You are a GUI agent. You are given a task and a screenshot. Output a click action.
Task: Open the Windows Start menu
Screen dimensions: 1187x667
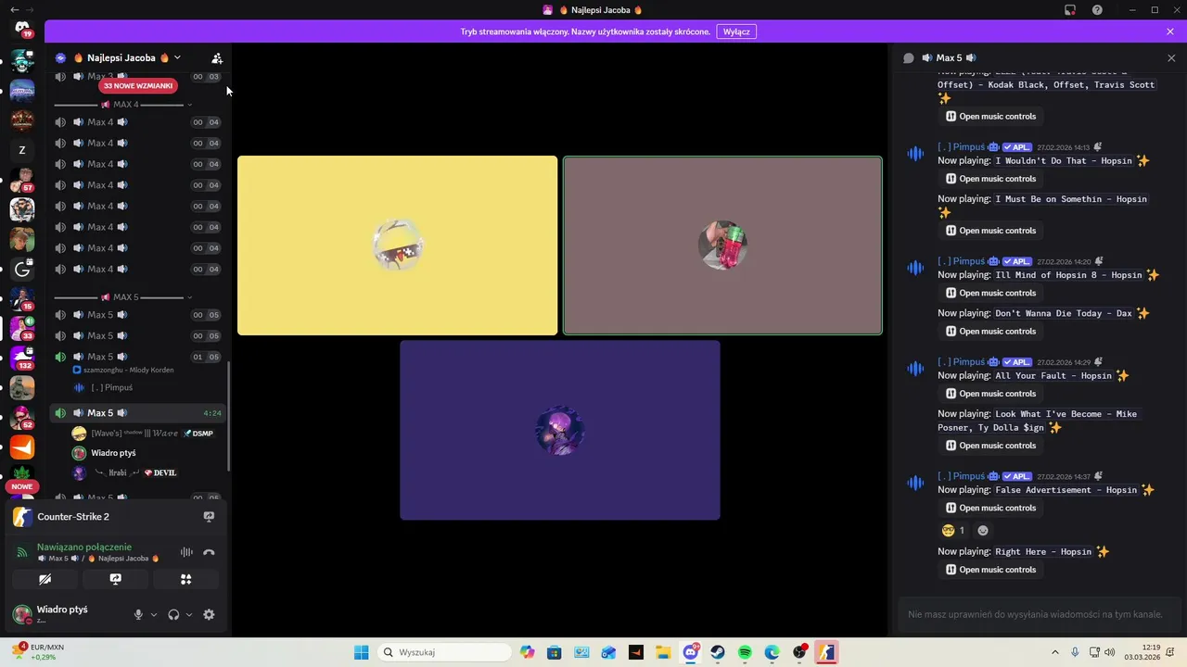[x=361, y=652]
